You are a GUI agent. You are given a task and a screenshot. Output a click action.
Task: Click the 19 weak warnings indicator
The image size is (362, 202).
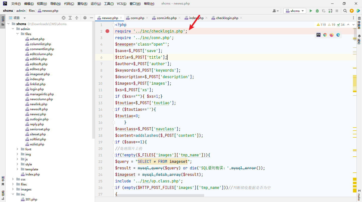(x=332, y=25)
